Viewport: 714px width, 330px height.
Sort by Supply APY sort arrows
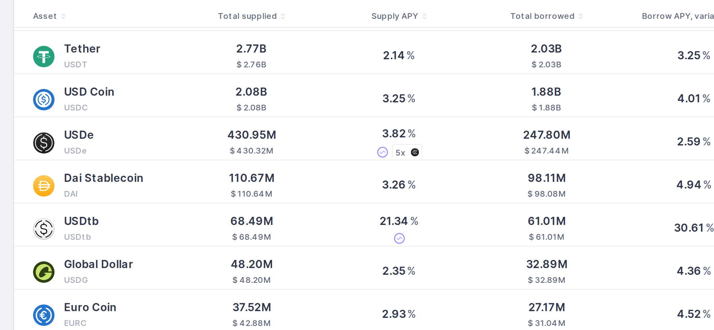[x=424, y=16]
